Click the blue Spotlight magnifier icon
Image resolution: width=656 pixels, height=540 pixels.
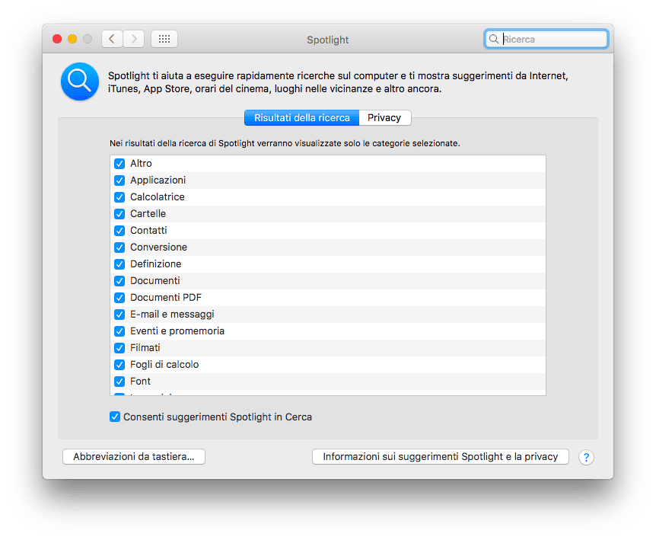(x=80, y=81)
